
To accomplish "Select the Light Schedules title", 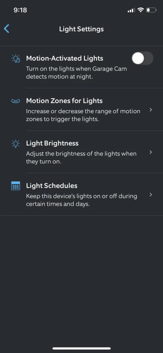I will 52,186.
